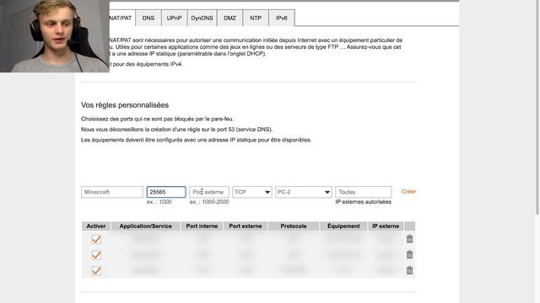
Task: Toggle the second rule's Activer checkbox
Action: pyautogui.click(x=96, y=255)
